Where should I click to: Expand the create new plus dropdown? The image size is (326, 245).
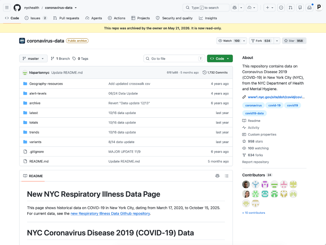coord(269,8)
